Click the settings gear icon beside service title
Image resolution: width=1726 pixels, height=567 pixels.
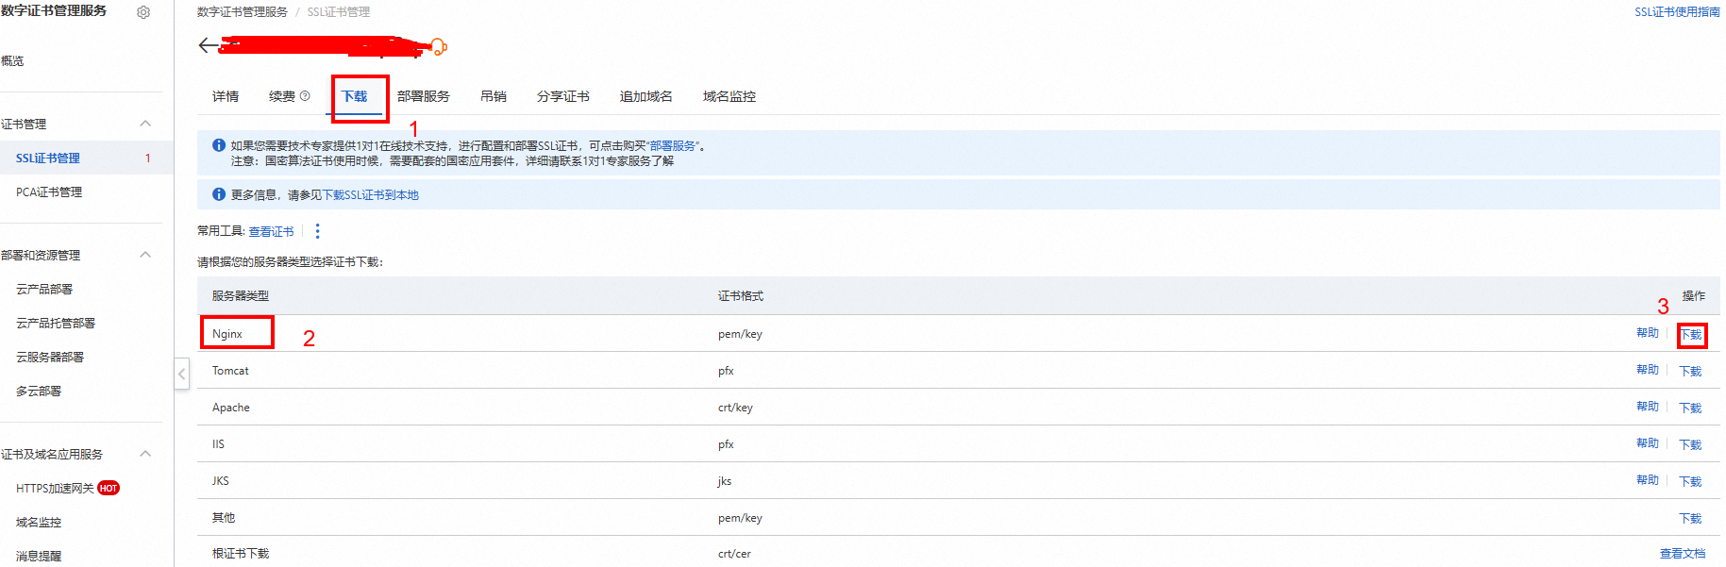pyautogui.click(x=143, y=12)
